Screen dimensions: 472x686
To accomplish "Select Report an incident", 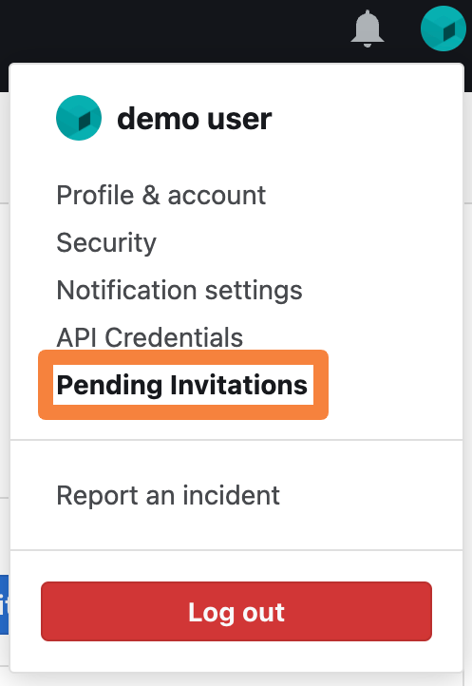I will (168, 495).
